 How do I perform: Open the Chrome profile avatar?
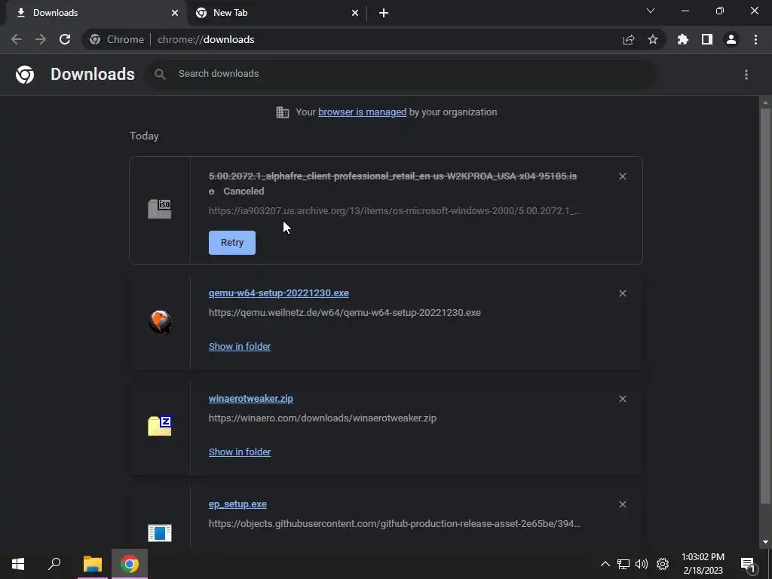pos(731,39)
